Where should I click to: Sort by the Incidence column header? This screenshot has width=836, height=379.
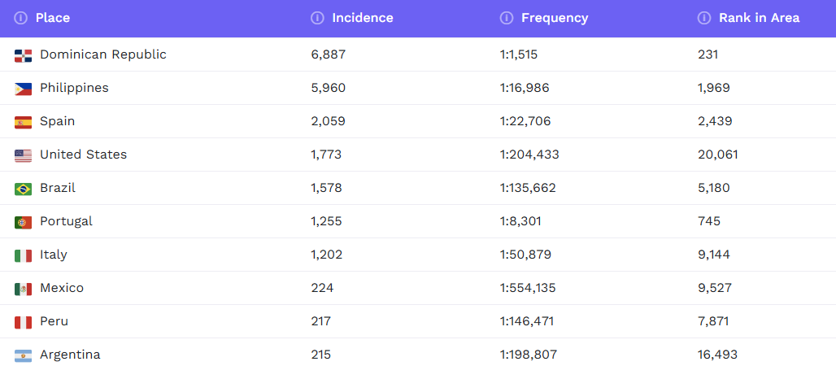pos(363,18)
